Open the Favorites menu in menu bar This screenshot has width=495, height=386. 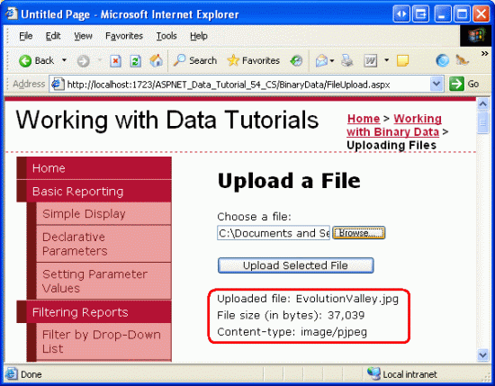pos(124,36)
